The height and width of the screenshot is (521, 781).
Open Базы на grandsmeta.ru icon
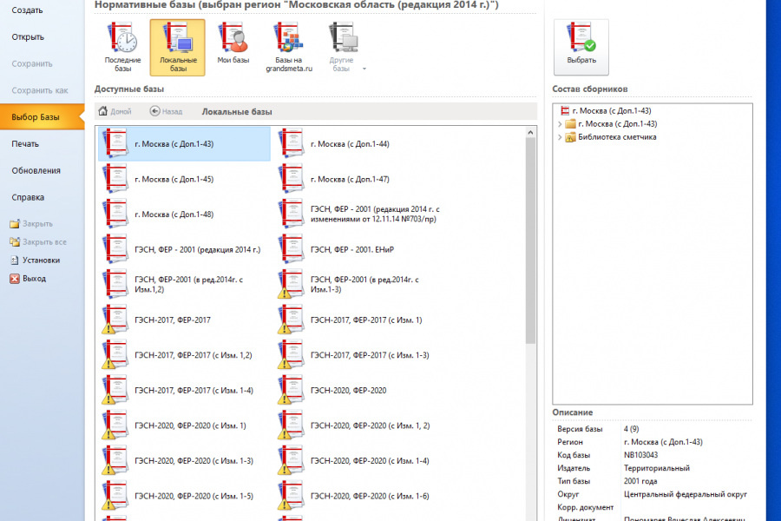tap(289, 48)
